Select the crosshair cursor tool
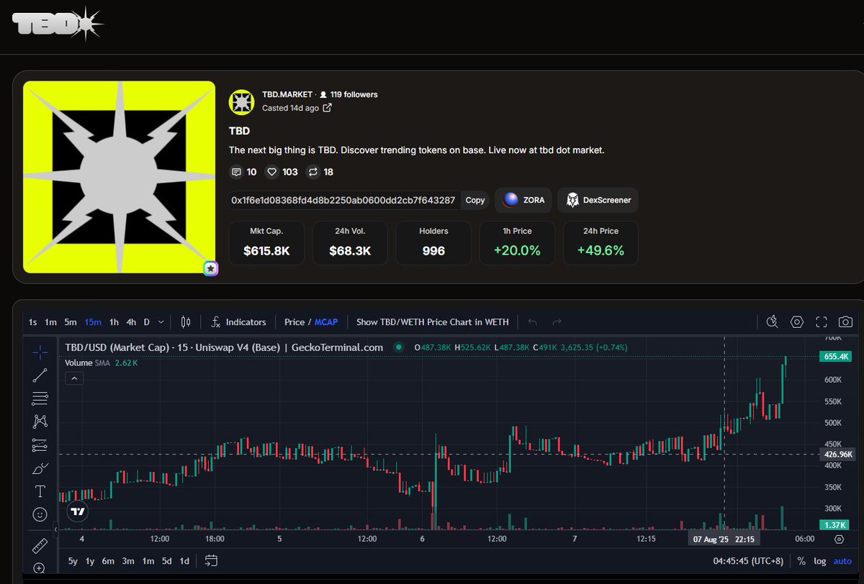Viewport: 864px width, 584px height. [40, 352]
